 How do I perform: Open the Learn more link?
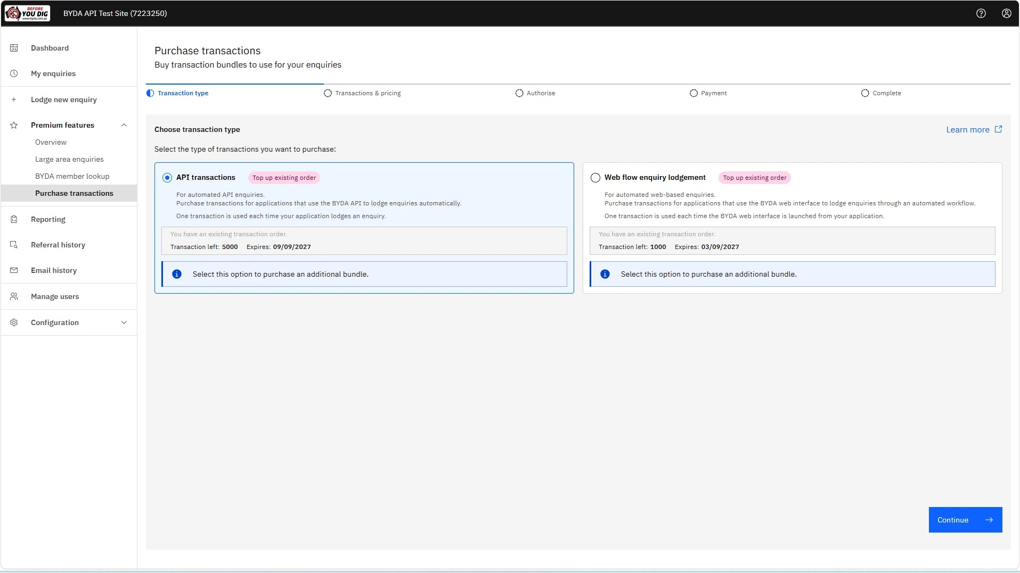click(974, 130)
